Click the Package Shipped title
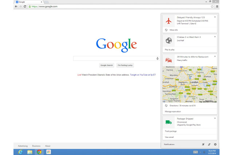 pyautogui.click(x=185, y=119)
